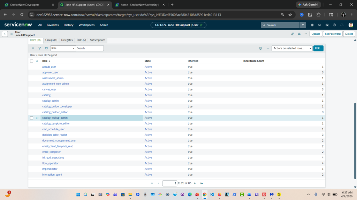Image resolution: width=357 pixels, height=200 pixels.
Task: Toggle the select-all checkbox in header
Action: 32,61
